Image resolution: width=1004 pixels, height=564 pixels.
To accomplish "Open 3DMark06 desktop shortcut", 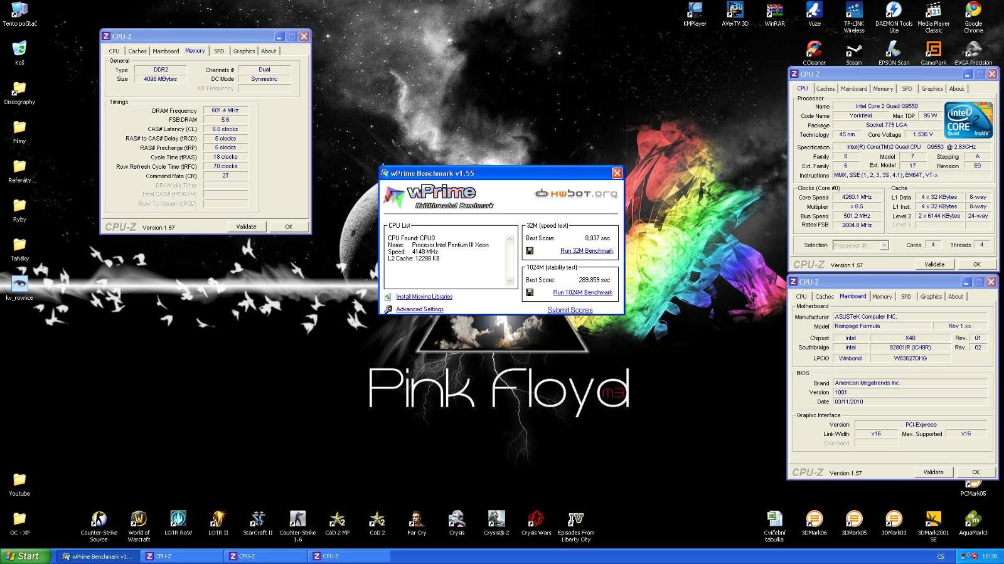I will pos(814,523).
